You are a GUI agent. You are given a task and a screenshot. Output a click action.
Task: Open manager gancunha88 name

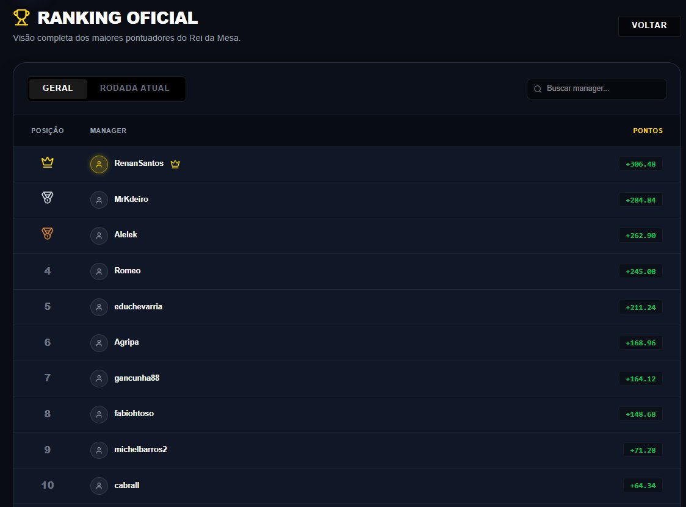point(137,378)
